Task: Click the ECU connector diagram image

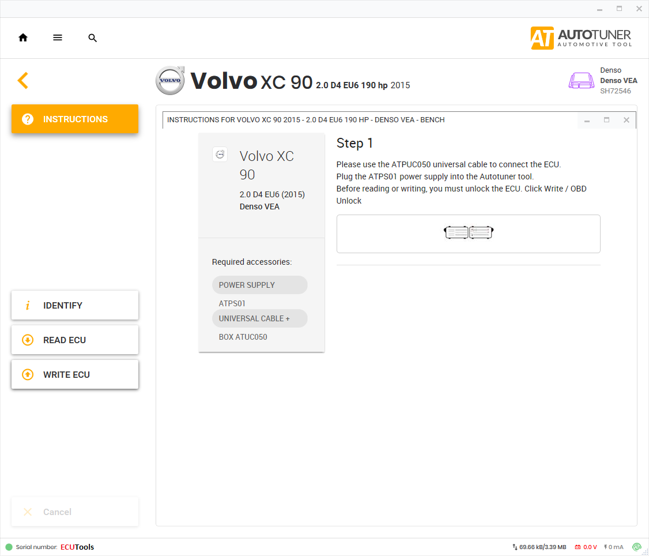Action: click(469, 233)
